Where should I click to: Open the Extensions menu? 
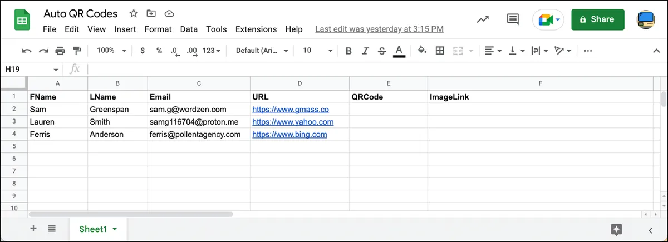point(256,29)
